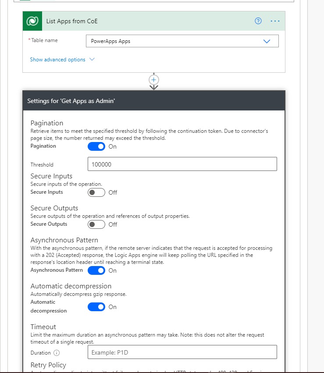Open the Table name dropdown
Image resolution: width=324 pixels, height=373 pixels.
(x=182, y=41)
